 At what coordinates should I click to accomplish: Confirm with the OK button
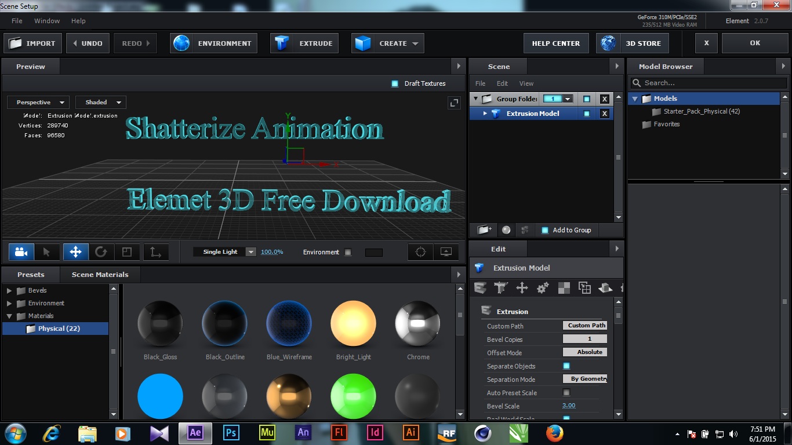pos(755,43)
